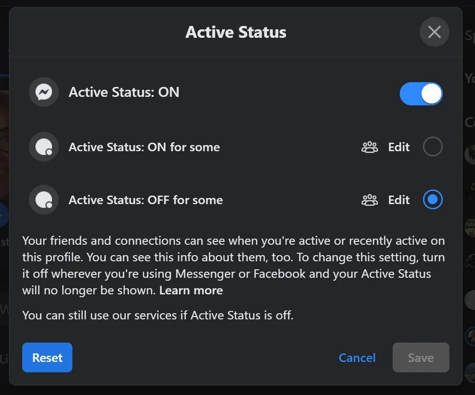
Task: Select the radio button for ON for some
Action: [x=432, y=146]
